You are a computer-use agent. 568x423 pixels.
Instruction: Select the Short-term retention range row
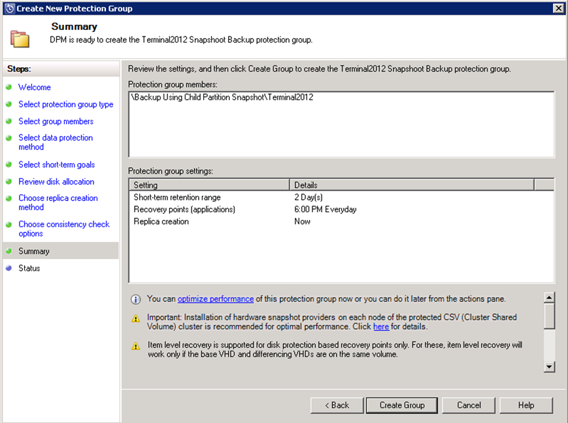tap(341, 197)
